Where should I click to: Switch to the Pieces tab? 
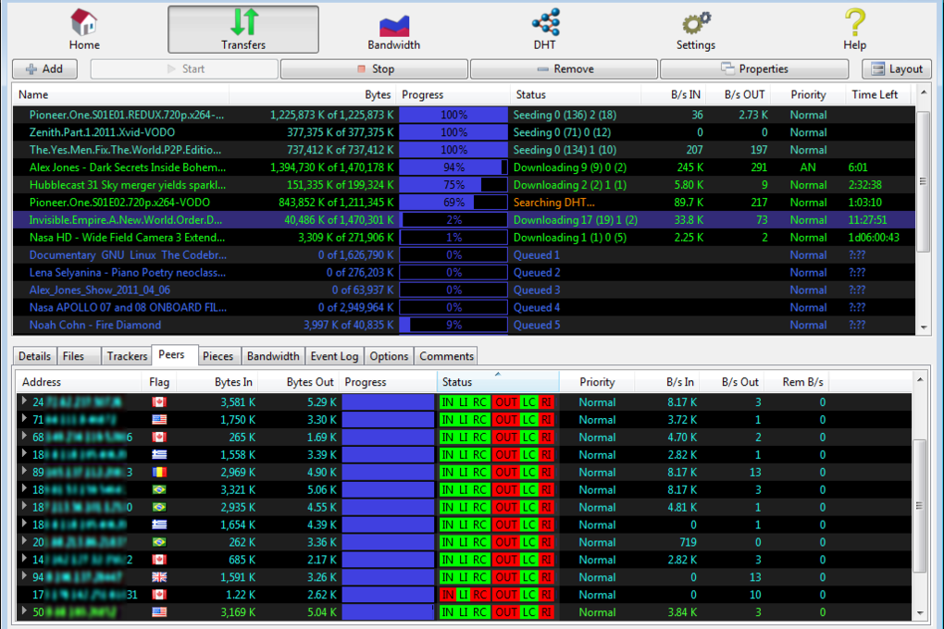point(217,356)
